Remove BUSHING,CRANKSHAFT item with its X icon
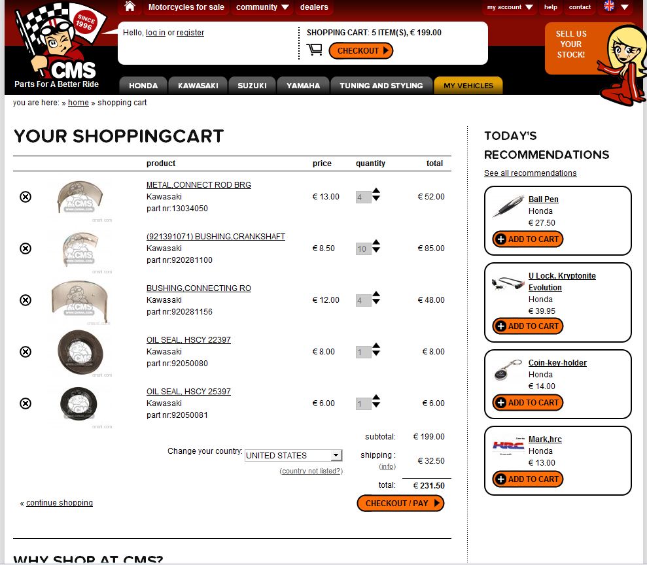Image resolution: width=647 pixels, height=565 pixels. tap(26, 248)
